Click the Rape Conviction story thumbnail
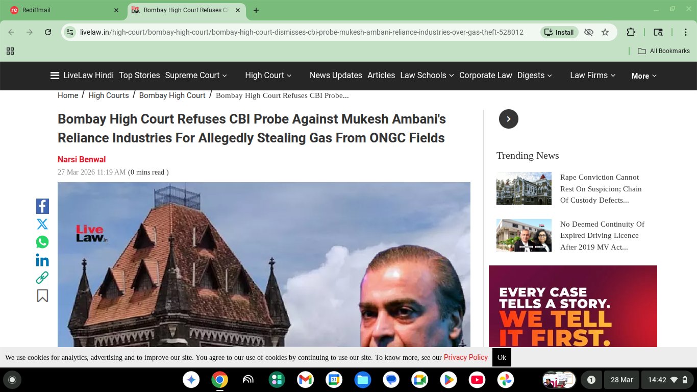The height and width of the screenshot is (392, 697). point(524,189)
